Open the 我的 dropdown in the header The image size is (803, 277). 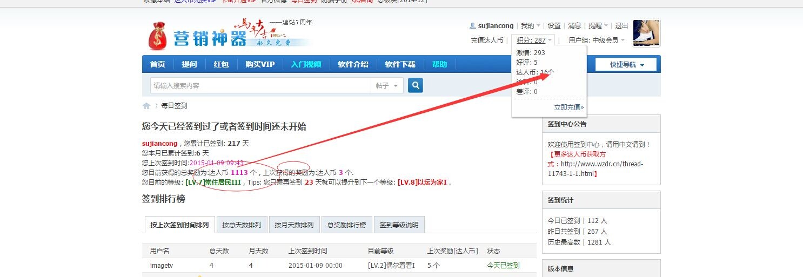(531, 26)
